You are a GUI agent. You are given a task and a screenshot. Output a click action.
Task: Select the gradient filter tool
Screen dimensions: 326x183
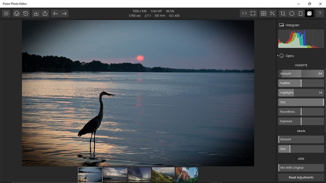pos(300,13)
